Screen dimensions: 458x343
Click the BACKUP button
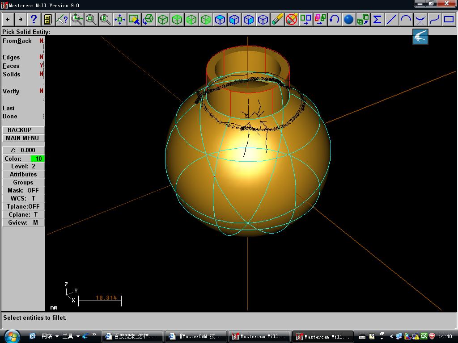(23, 130)
